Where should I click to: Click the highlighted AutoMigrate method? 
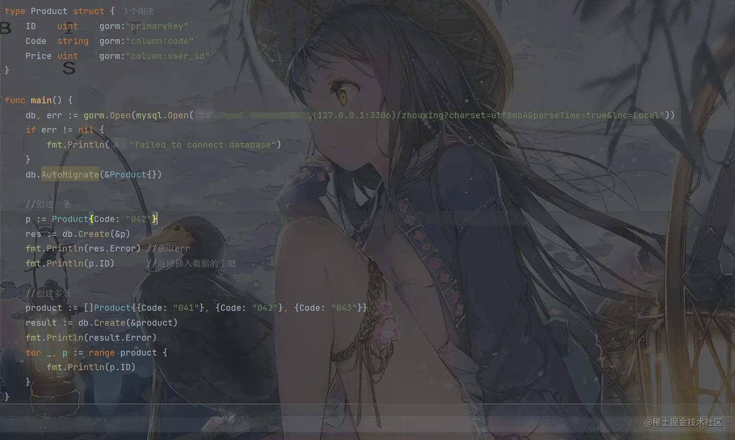70,175
